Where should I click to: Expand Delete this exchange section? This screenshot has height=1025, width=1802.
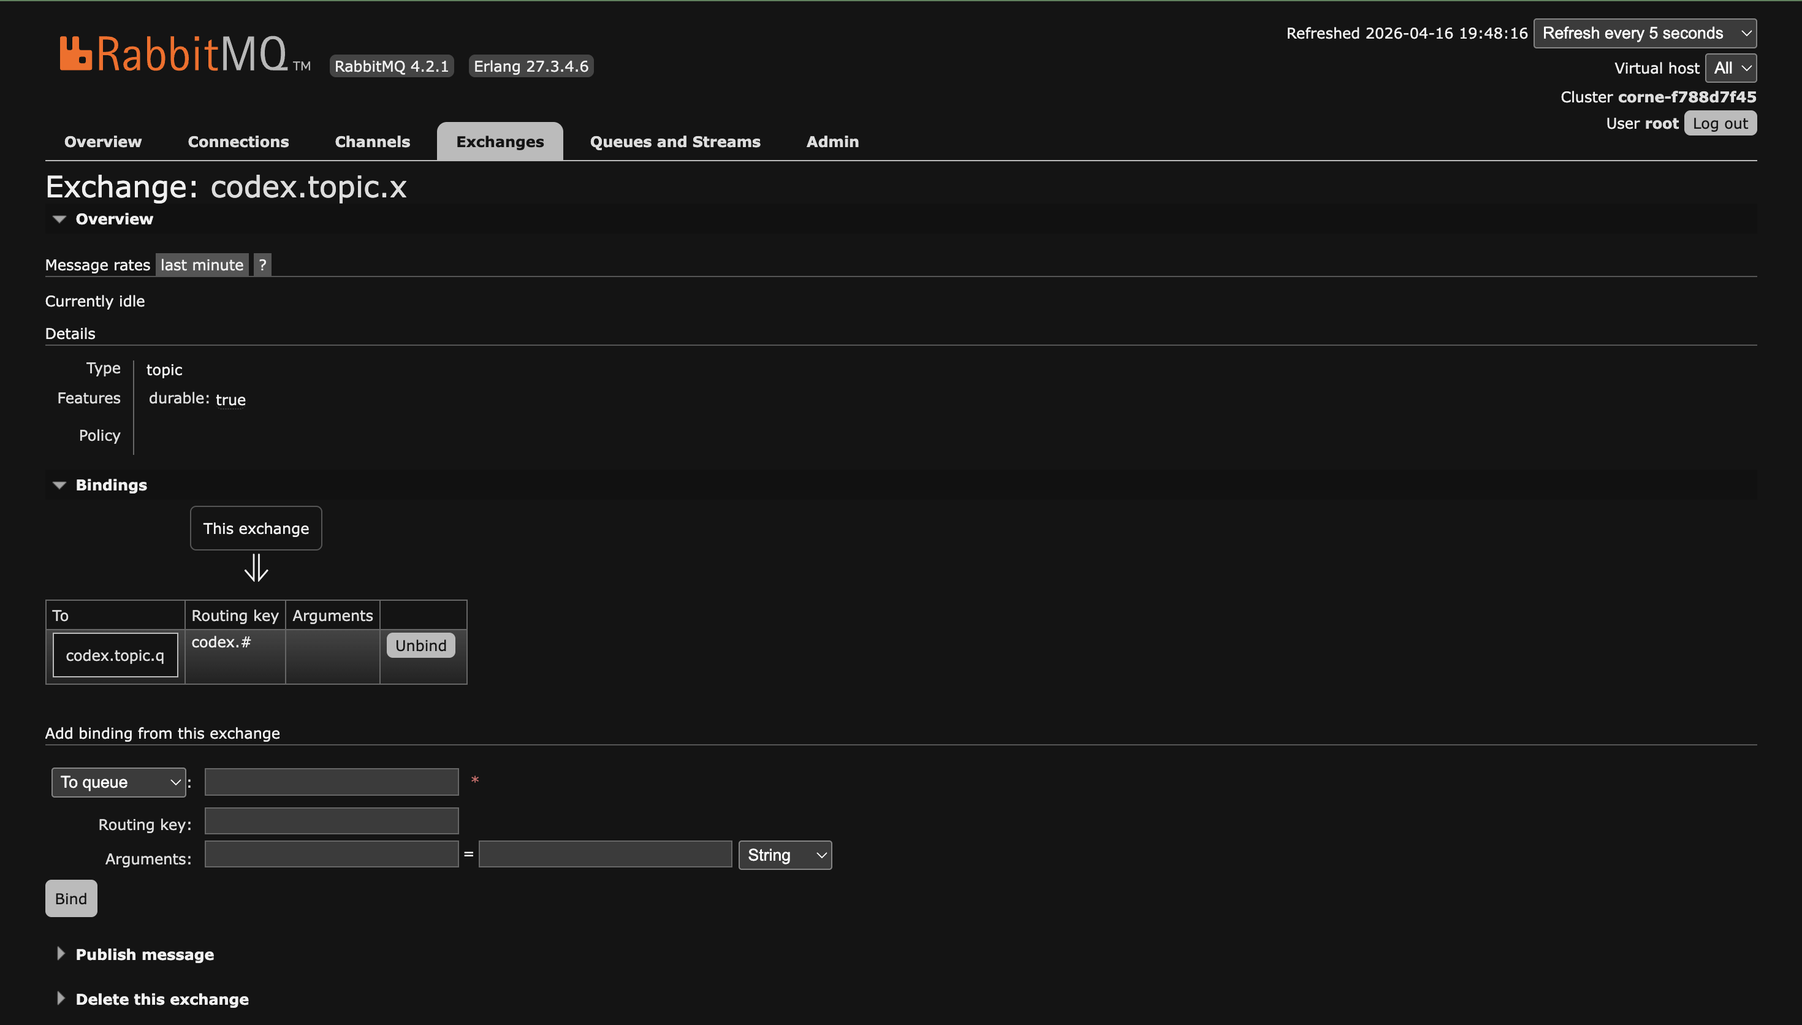pos(162,999)
